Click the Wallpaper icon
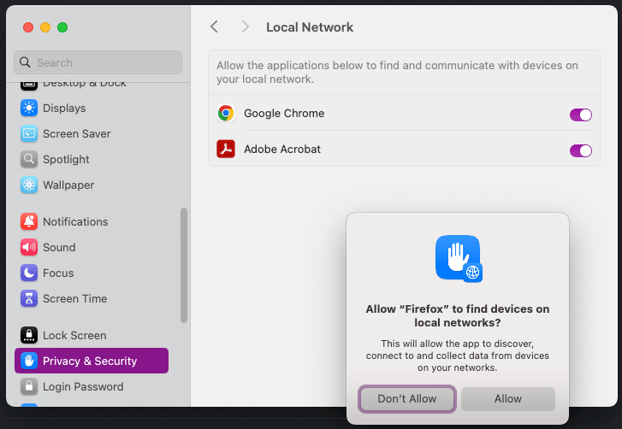 click(x=29, y=185)
